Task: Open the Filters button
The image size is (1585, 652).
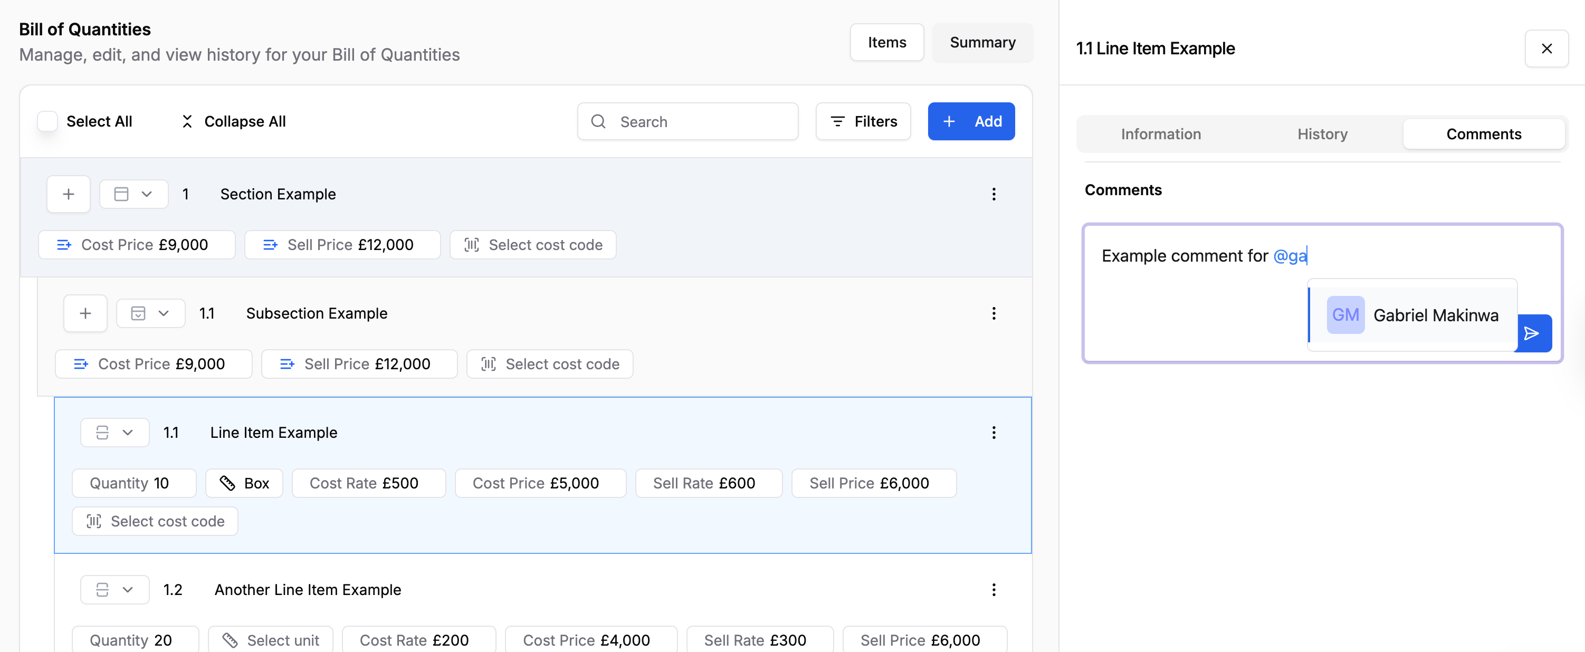Action: coord(863,122)
